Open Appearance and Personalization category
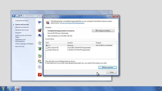 tap(20, 40)
